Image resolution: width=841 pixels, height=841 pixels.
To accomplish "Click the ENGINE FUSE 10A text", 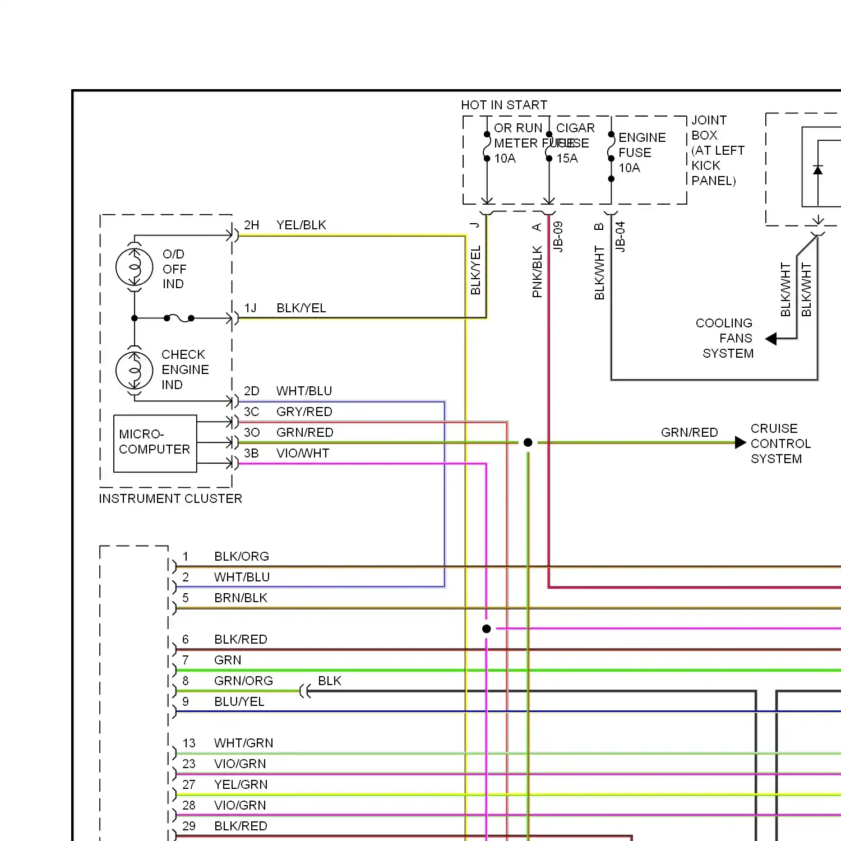I will click(642, 153).
